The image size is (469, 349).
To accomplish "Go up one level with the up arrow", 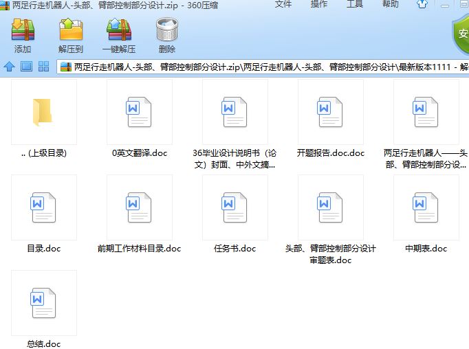I will [9, 67].
